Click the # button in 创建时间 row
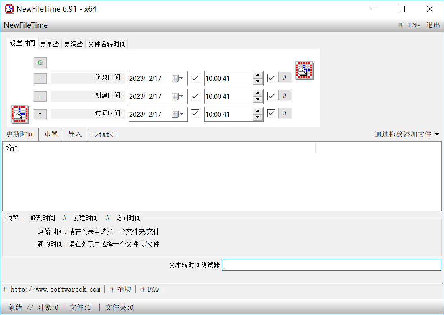This screenshot has width=444, height=315. [x=284, y=95]
